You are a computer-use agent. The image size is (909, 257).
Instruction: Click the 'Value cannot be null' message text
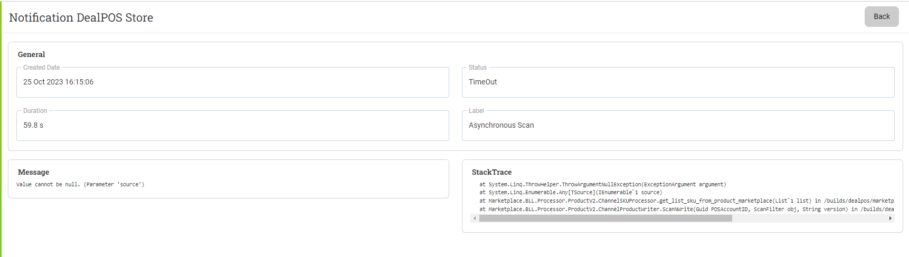pos(80,185)
